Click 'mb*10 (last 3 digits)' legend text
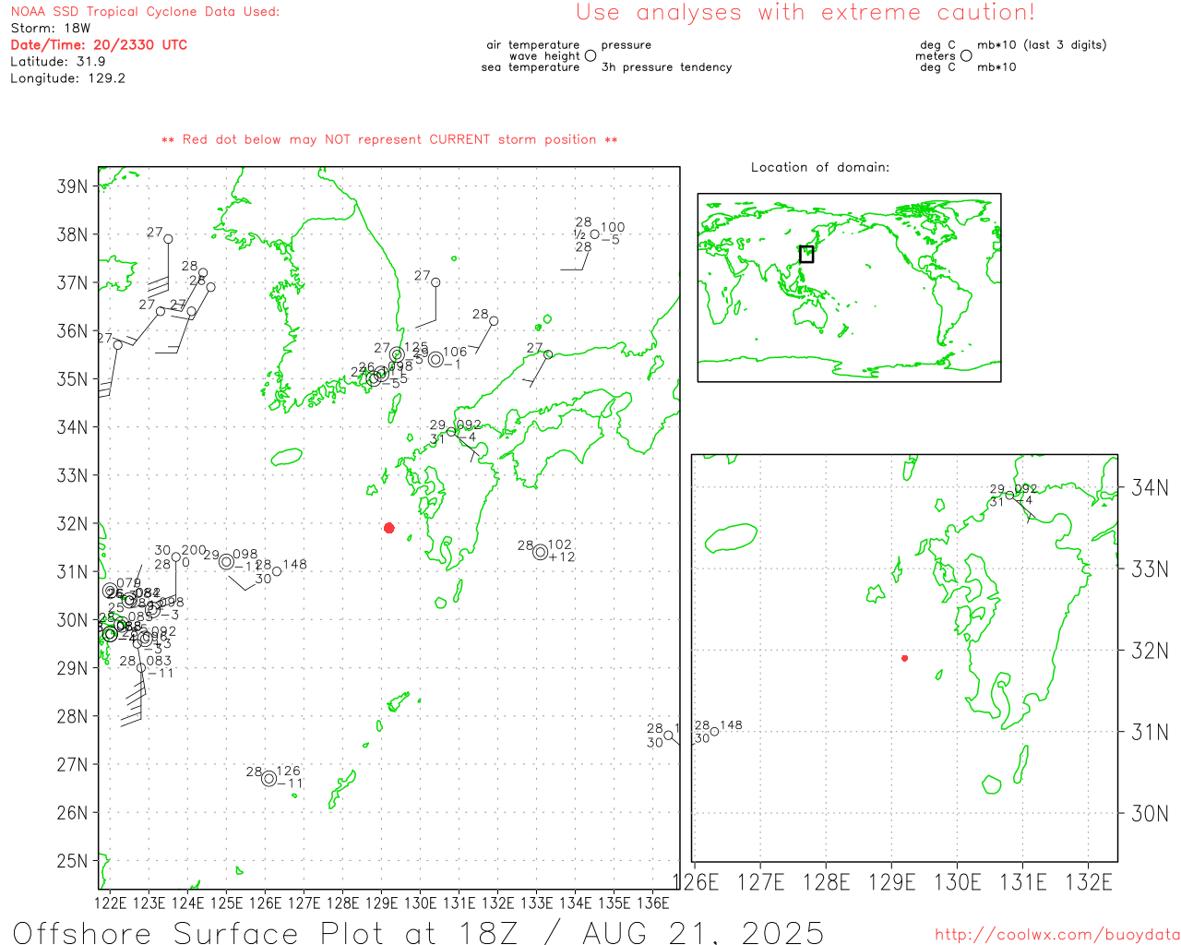 pos(1042,44)
